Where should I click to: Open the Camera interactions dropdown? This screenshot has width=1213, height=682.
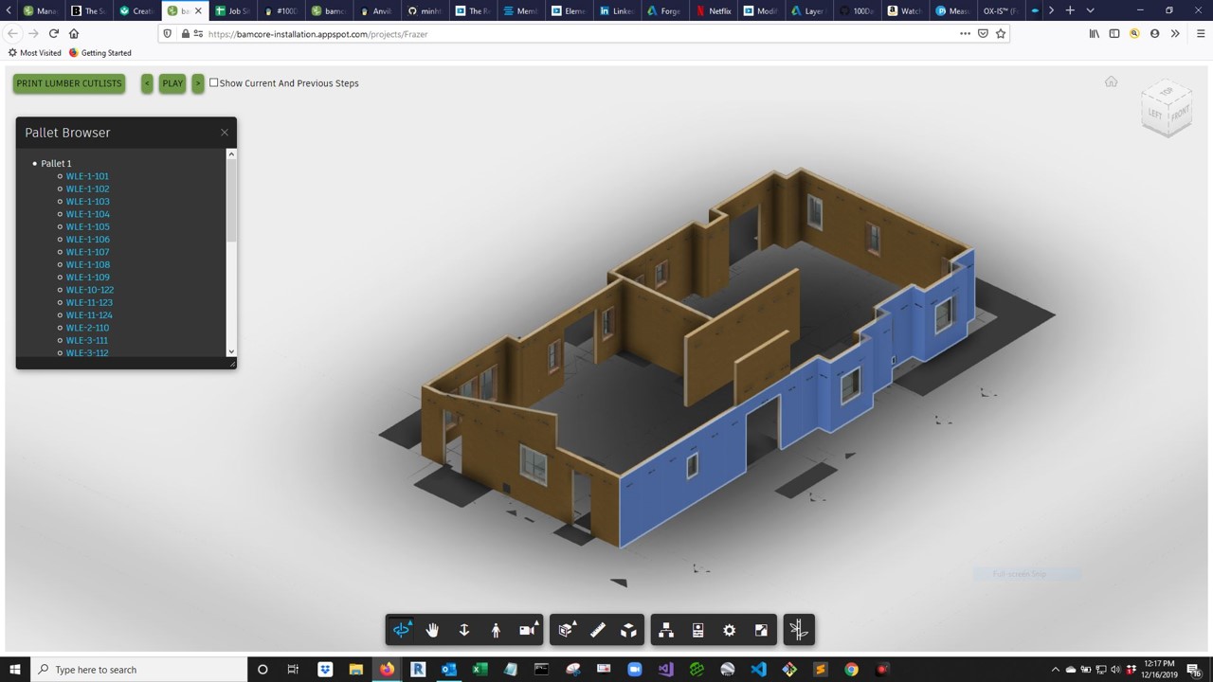528,630
